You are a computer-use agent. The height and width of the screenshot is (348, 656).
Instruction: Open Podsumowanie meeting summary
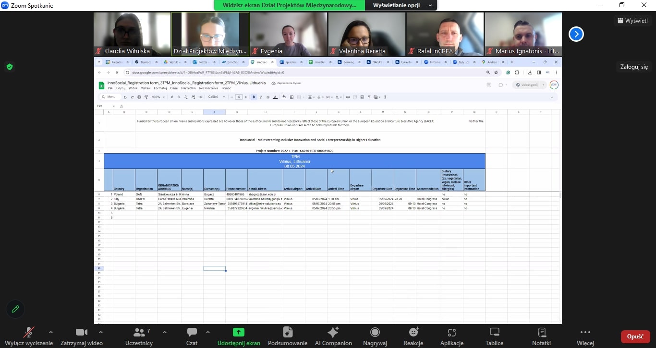click(288, 336)
